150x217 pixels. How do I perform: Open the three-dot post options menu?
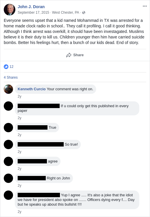[x=144, y=6]
